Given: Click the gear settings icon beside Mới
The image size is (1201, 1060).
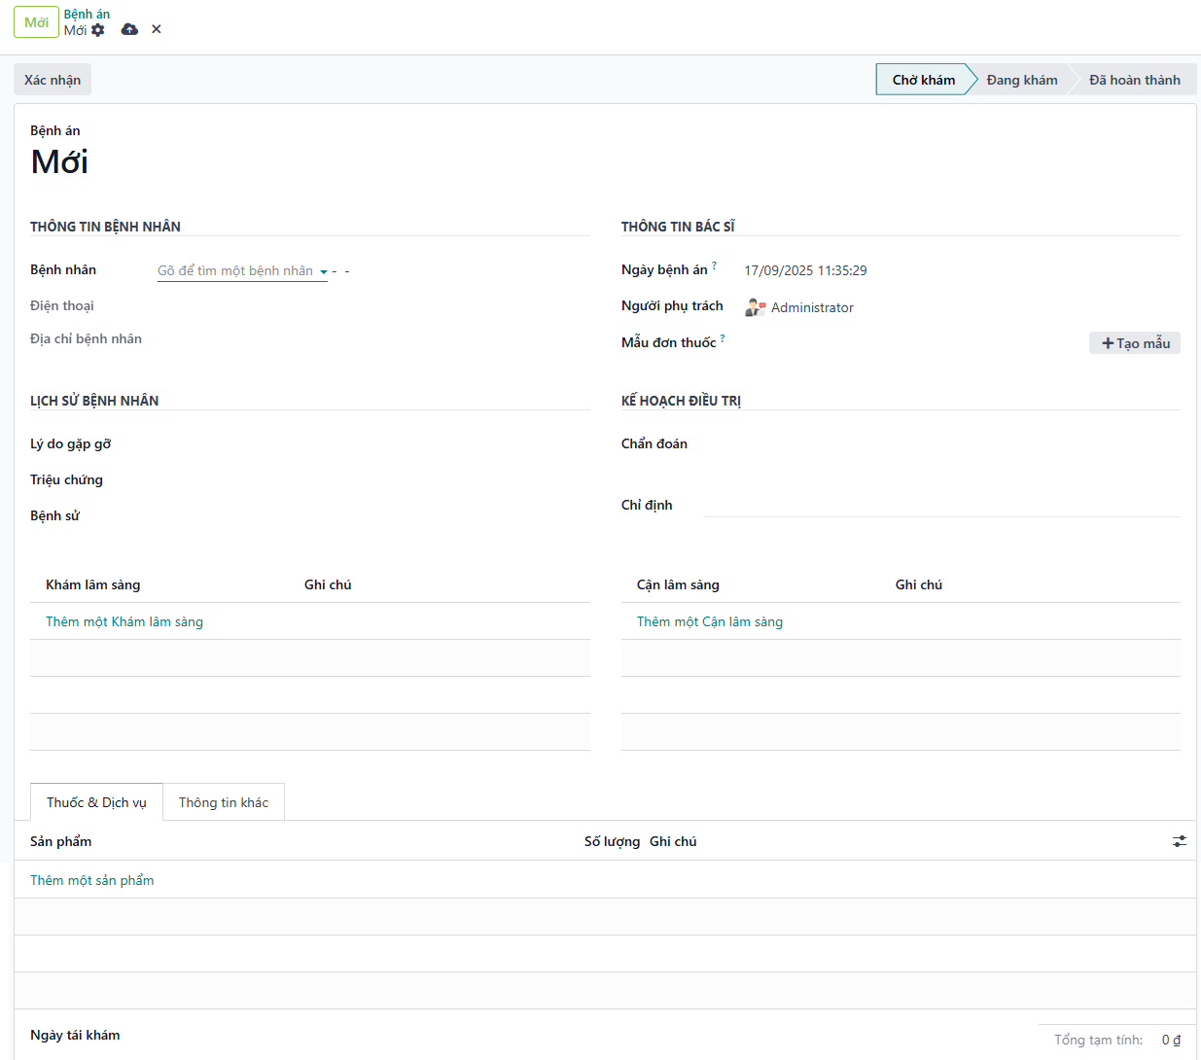Looking at the screenshot, I should 98,30.
